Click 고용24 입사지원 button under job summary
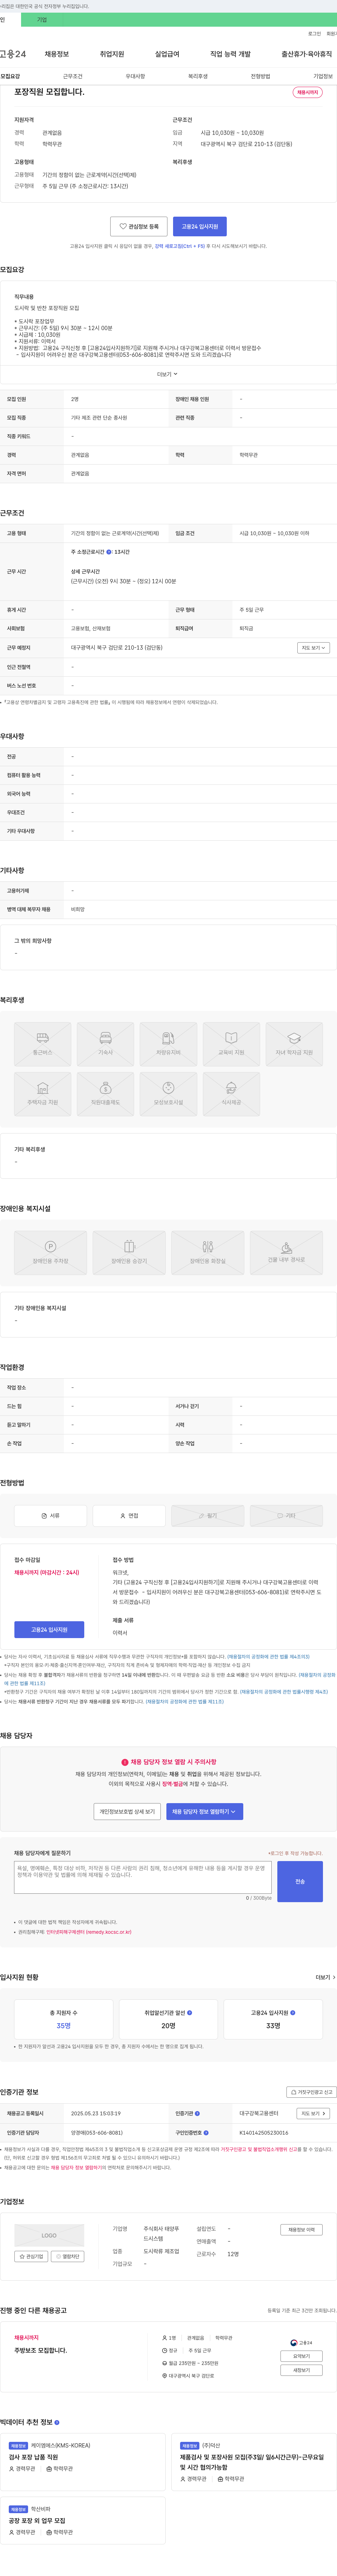The image size is (337, 2576). [x=200, y=226]
